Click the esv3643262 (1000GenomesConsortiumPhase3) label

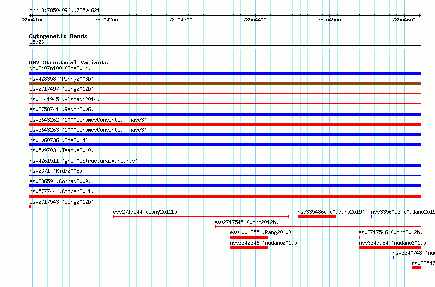[88, 120]
